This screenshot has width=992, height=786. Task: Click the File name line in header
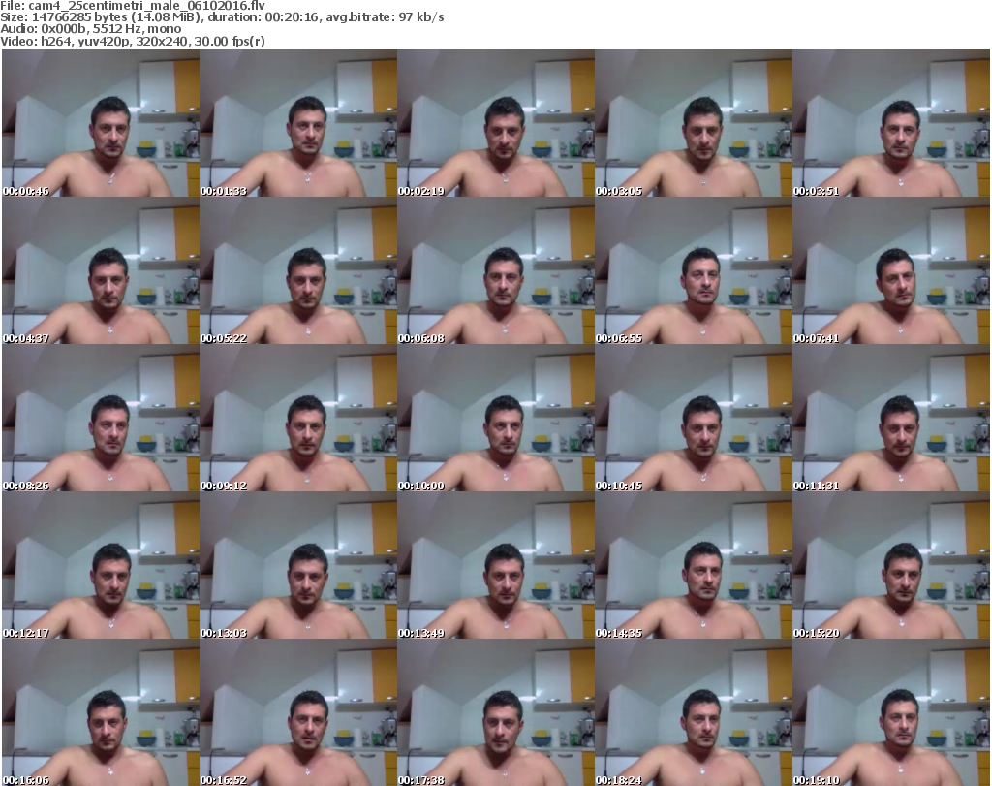pos(133,6)
